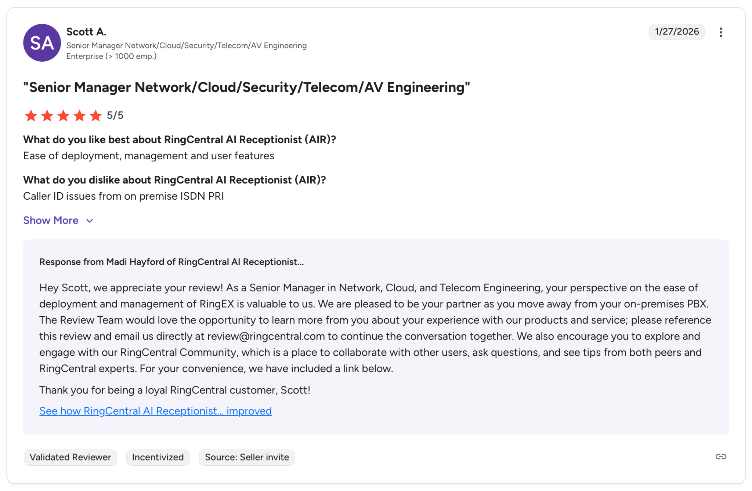
Task: Open 'See how RingCentral AI Receptionist... improved' link
Action: pyautogui.click(x=155, y=411)
